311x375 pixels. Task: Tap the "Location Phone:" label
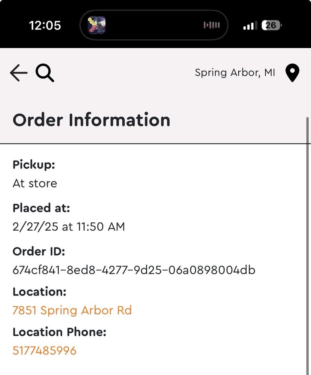coord(60,332)
